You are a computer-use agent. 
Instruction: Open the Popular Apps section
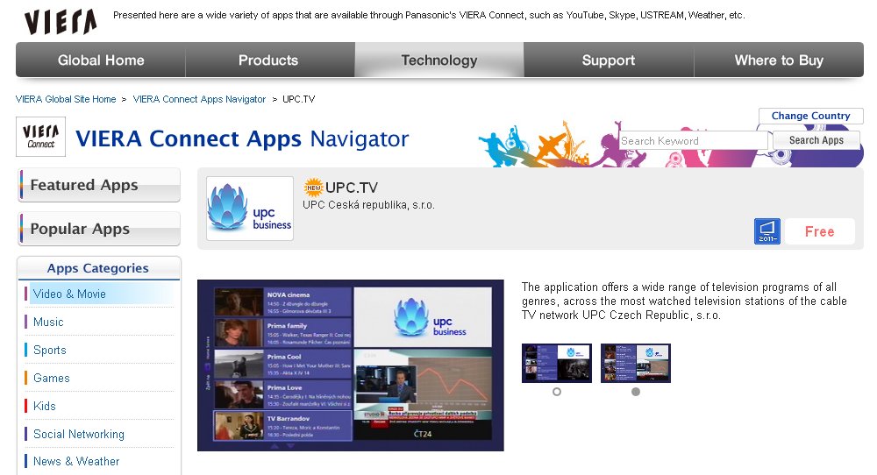99,229
